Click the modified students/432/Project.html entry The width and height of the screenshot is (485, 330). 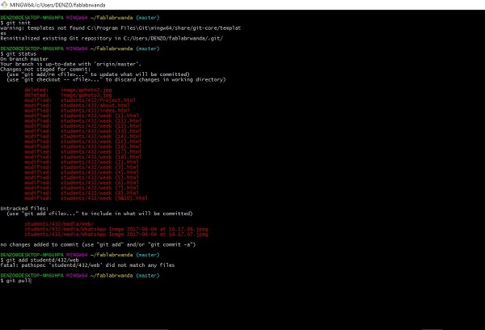(80, 100)
